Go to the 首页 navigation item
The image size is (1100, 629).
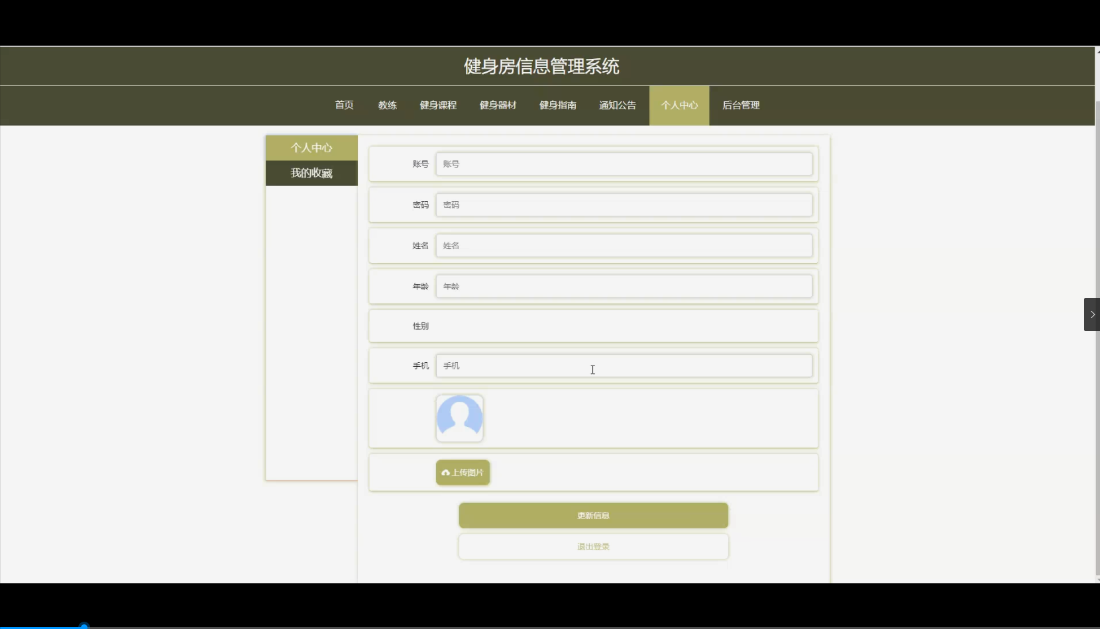coord(344,105)
